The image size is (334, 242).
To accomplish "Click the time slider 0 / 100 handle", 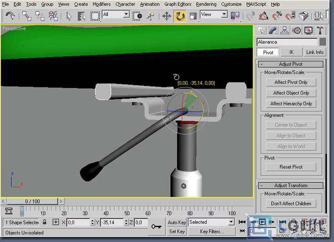I will tap(32, 201).
